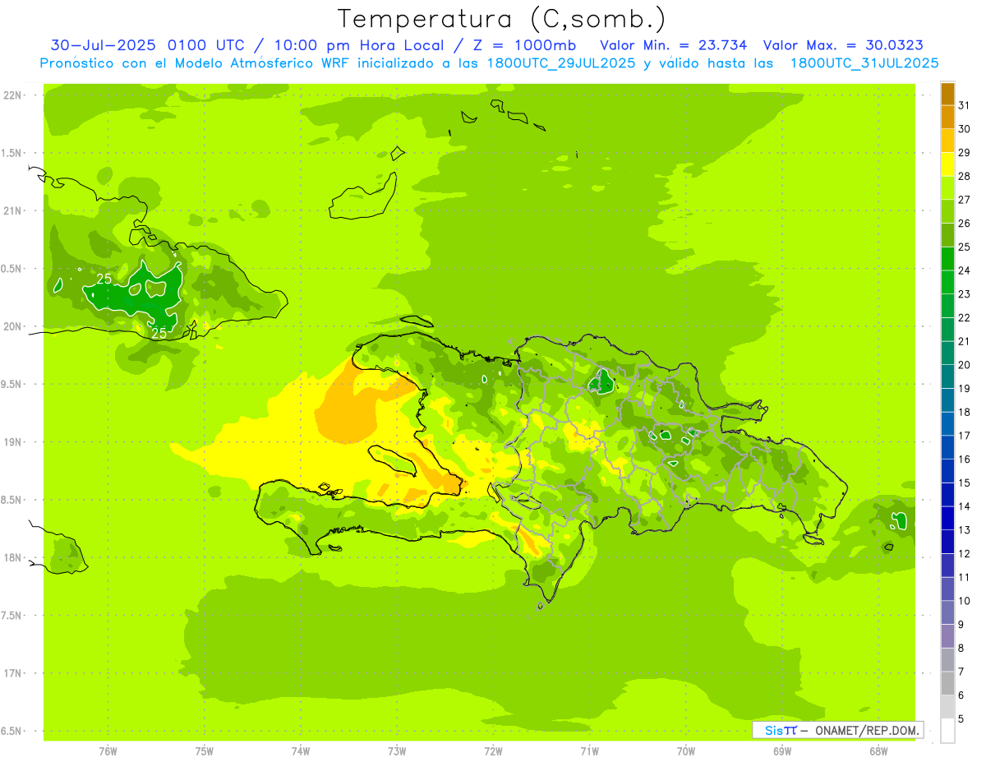The width and height of the screenshot is (986, 762).
Task: Click the colorbar label '9'
Action: [961, 625]
